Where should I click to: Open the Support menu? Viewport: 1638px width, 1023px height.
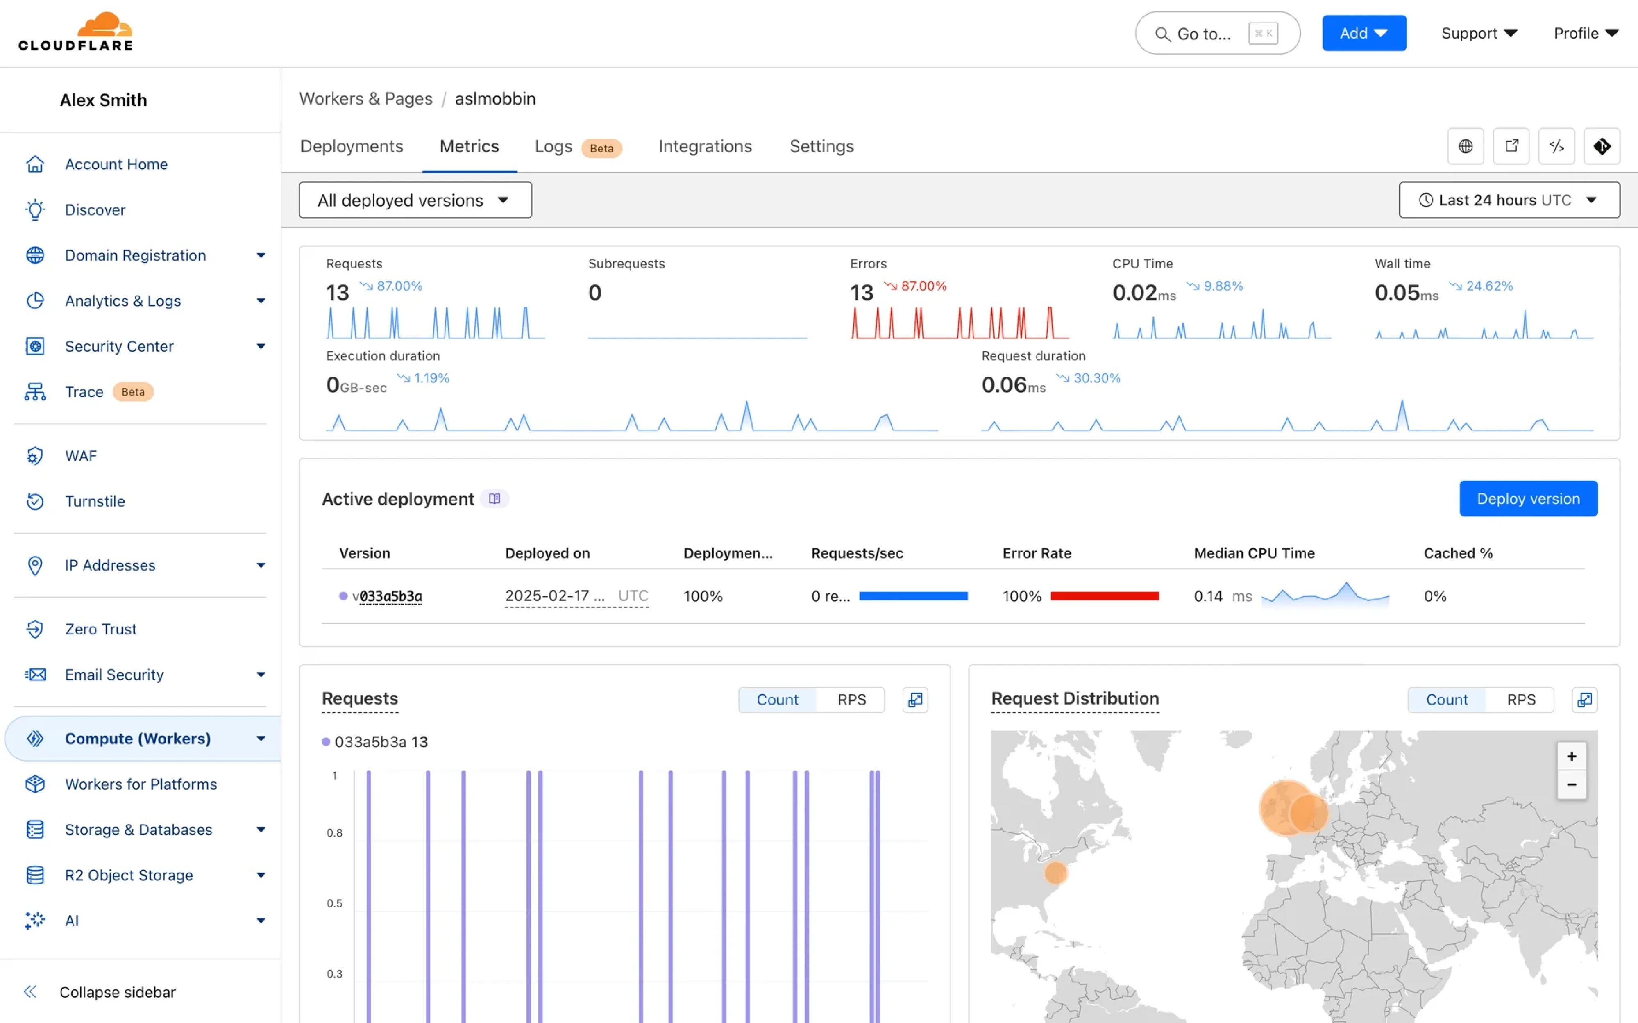click(1479, 33)
